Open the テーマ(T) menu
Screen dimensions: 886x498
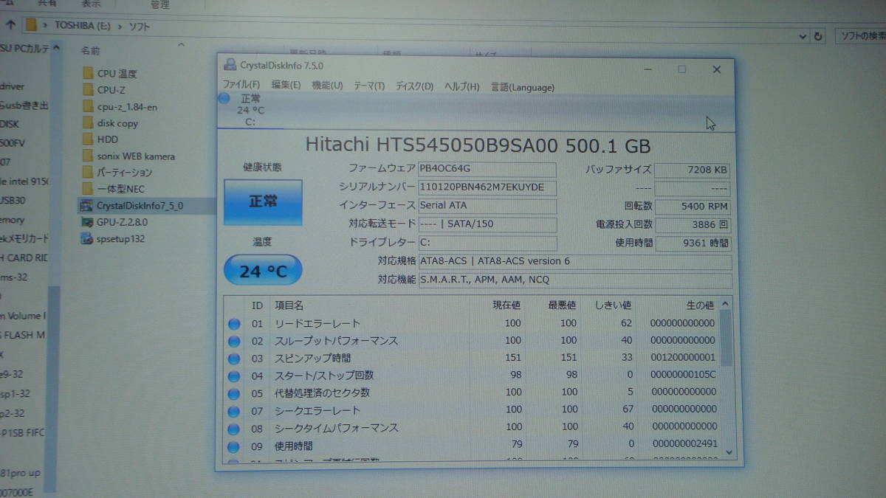pyautogui.click(x=369, y=86)
